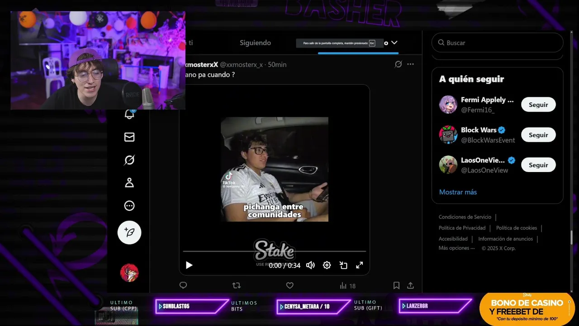Open Accesibilidad footer link
Screen dimensions: 579x326
coord(453,239)
